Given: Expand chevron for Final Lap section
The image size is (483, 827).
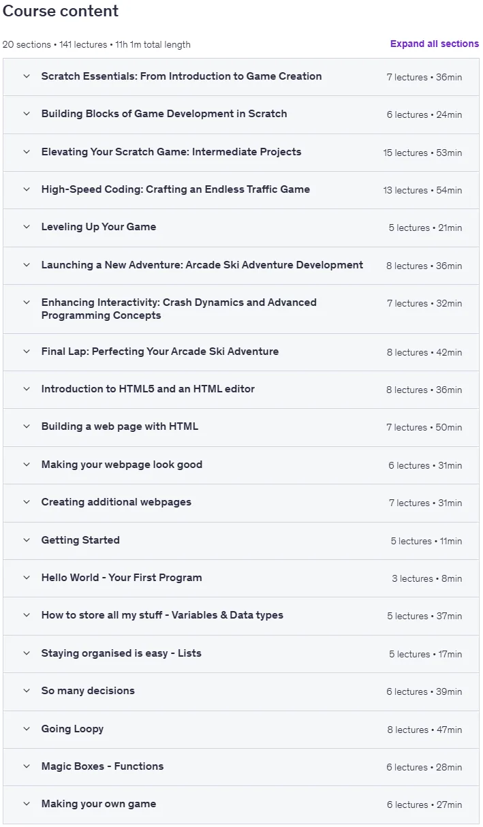Looking at the screenshot, I should point(27,352).
